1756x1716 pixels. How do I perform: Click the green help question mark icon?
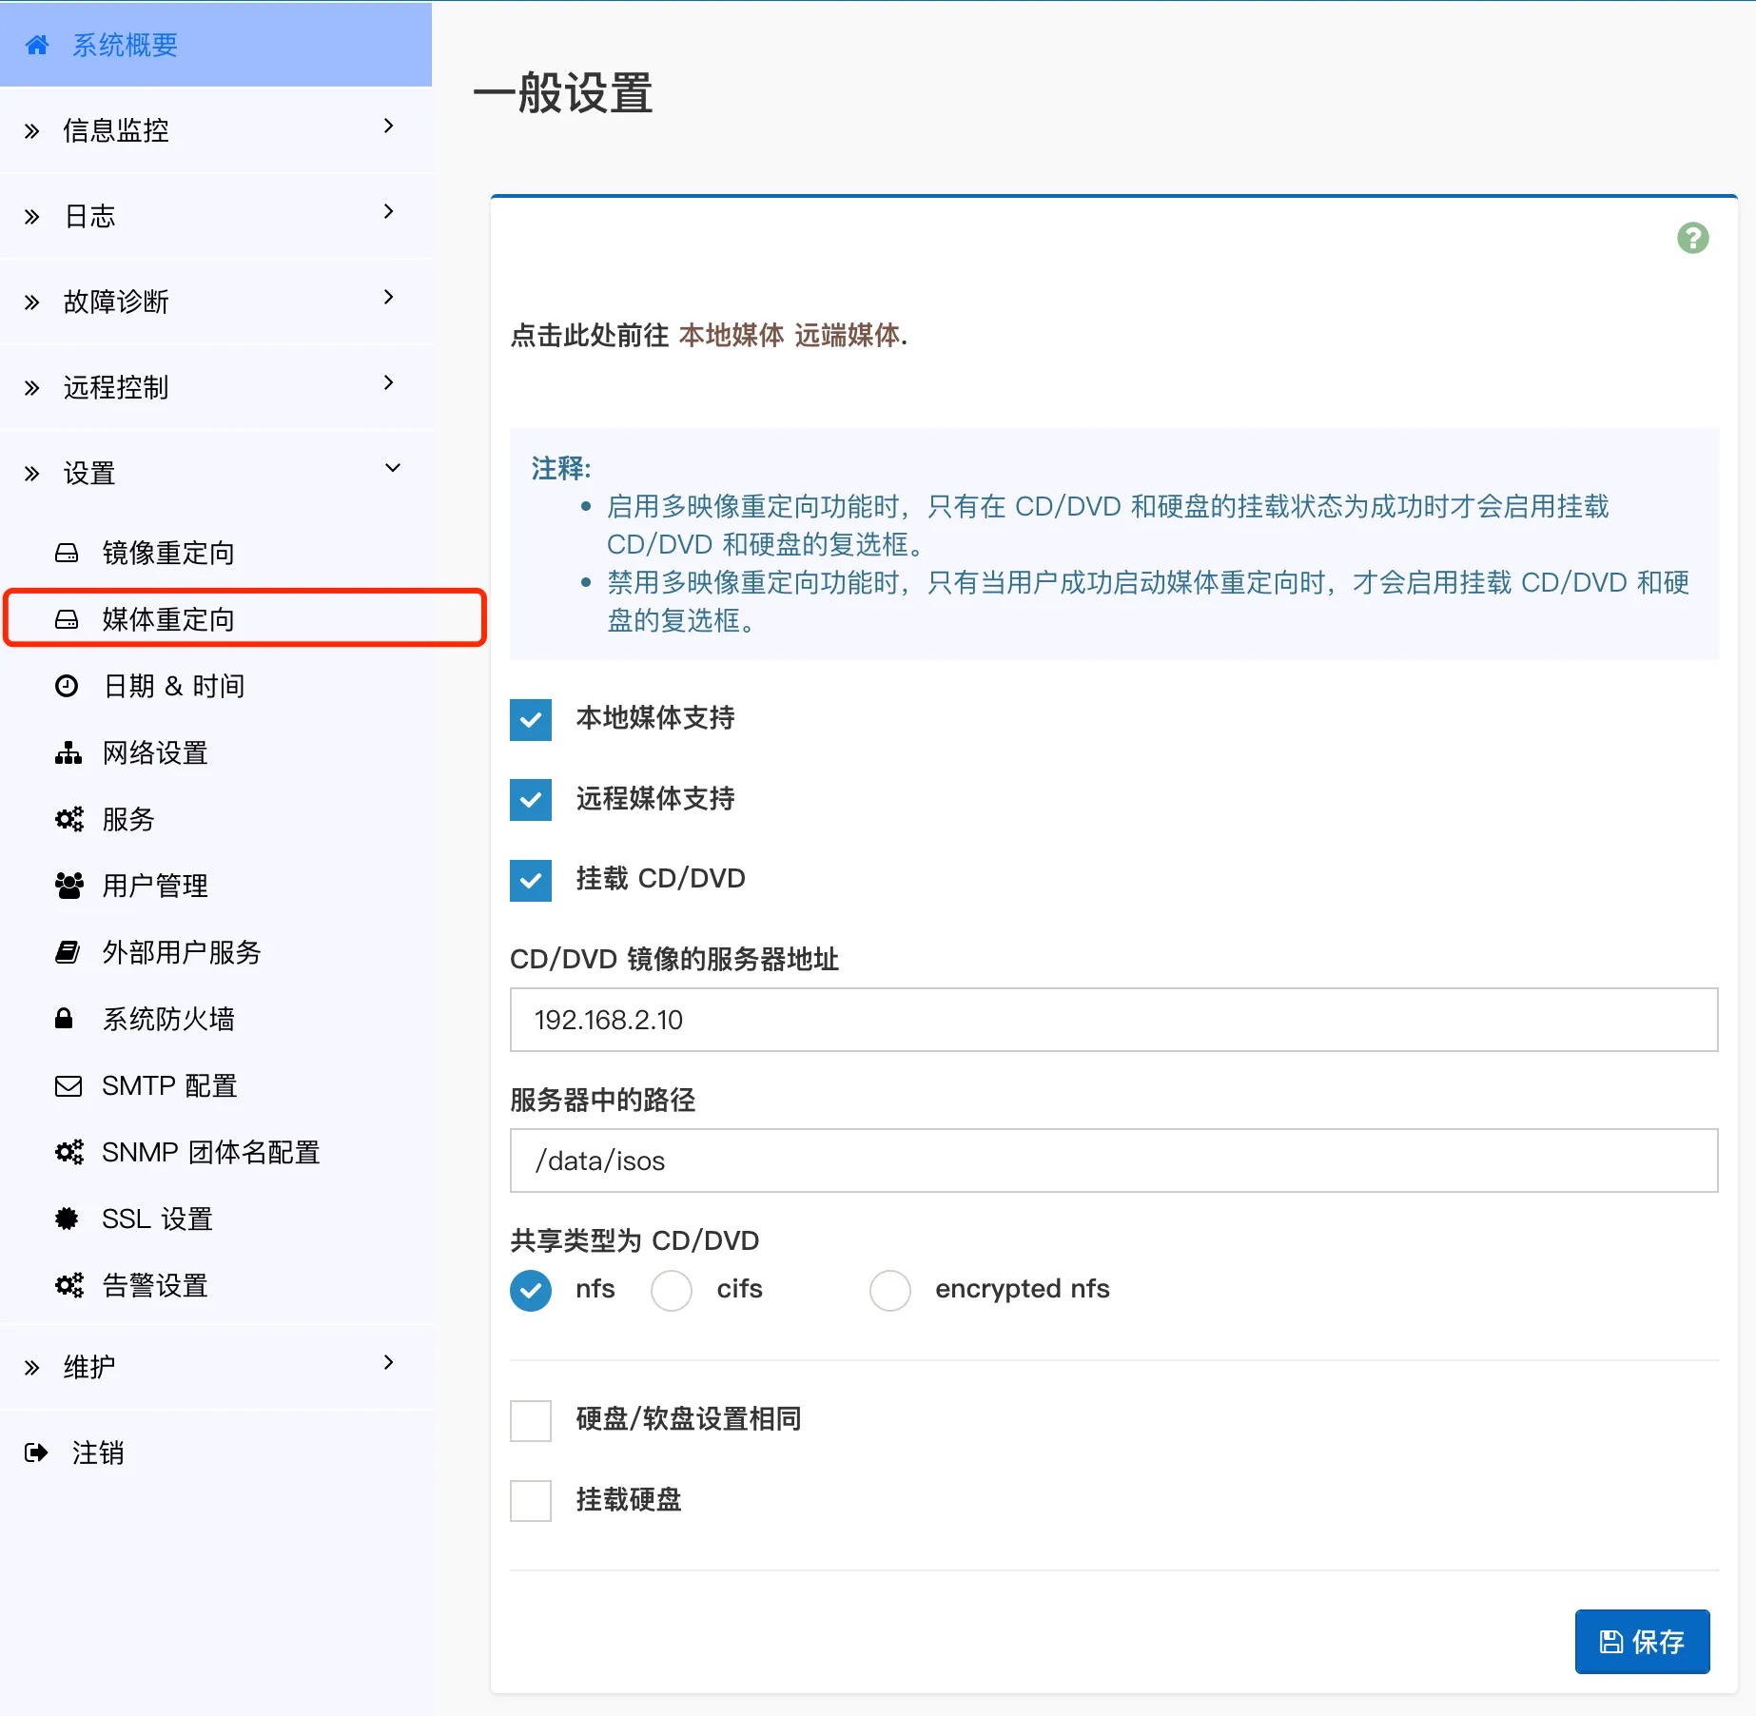(1692, 238)
